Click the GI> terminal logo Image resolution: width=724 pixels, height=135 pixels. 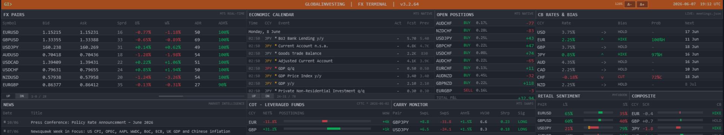(8, 4)
